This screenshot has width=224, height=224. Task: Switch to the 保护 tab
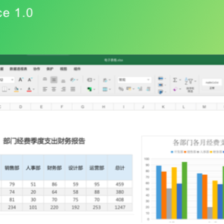[50, 69]
